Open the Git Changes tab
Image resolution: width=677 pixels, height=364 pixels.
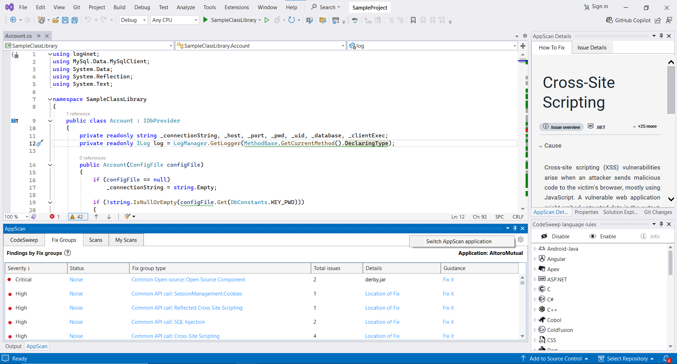click(658, 212)
